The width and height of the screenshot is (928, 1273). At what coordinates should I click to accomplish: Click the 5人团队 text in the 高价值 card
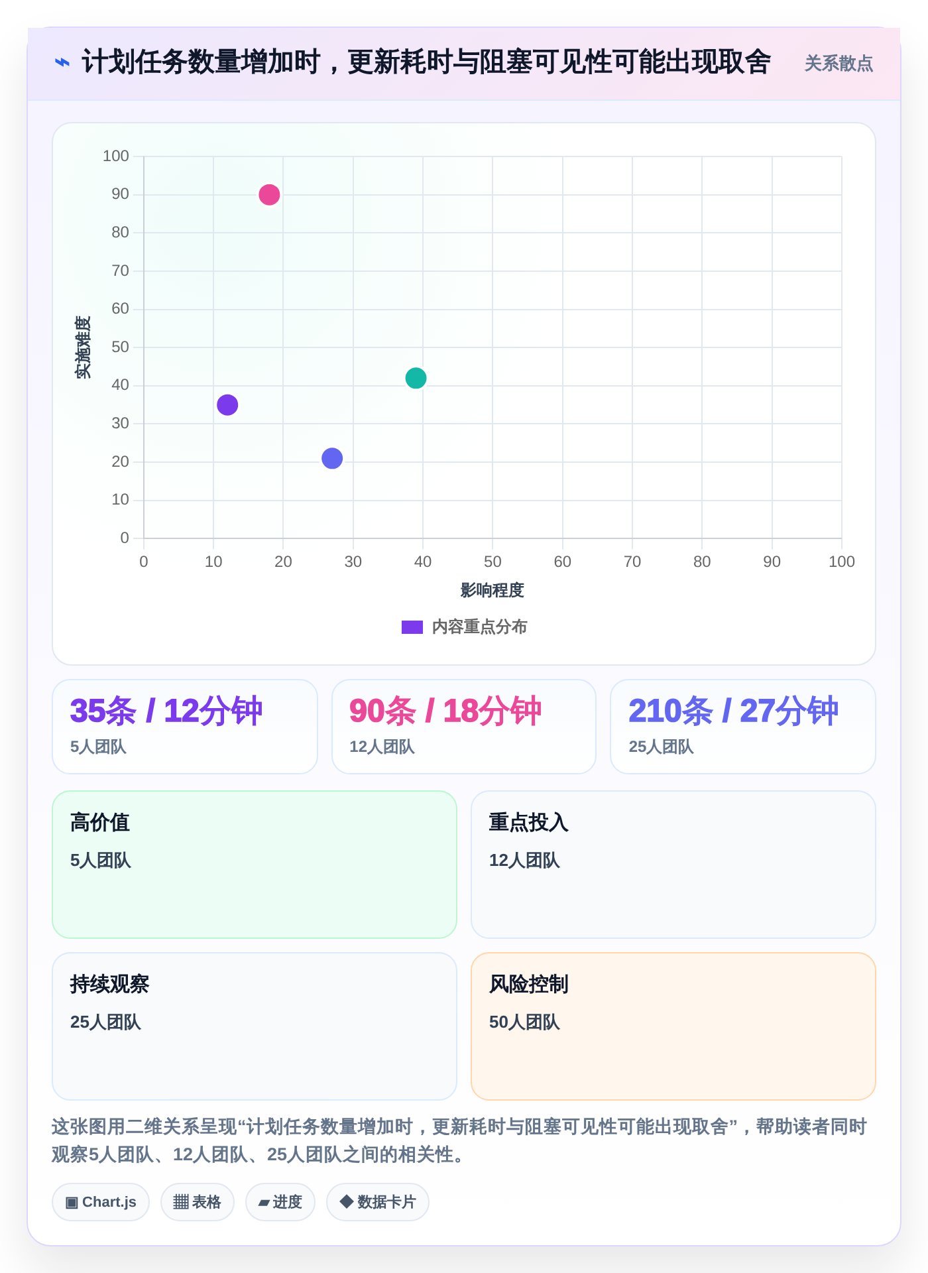pyautogui.click(x=101, y=861)
